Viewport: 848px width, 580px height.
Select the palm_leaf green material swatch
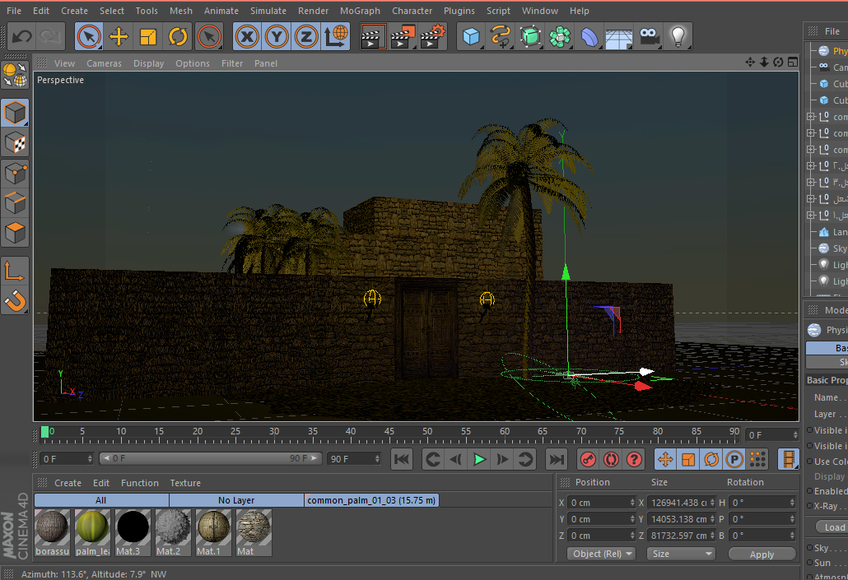coord(92,526)
